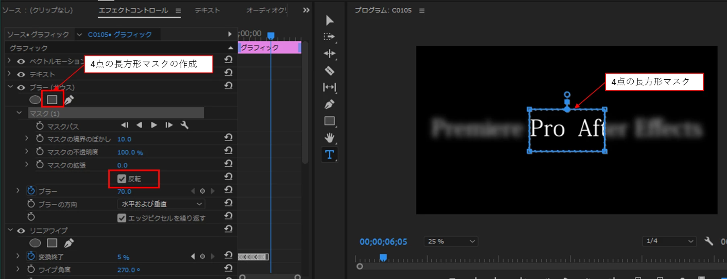This screenshot has height=279, width=727.
Task: Show overflow panel tabs chevron
Action: 306,10
